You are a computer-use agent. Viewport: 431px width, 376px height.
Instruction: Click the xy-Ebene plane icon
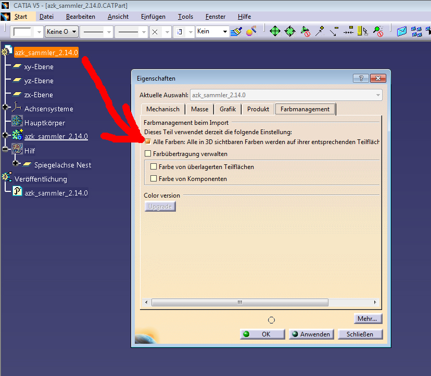(17, 66)
